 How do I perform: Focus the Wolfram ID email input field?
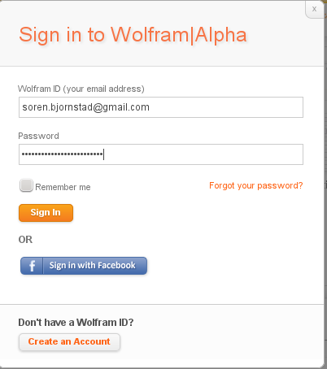161,107
